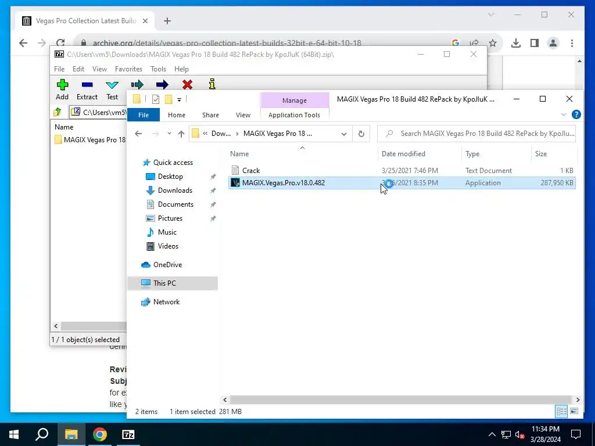Select This PC in navigation pane
This screenshot has height=446, width=595.
pos(173,283)
